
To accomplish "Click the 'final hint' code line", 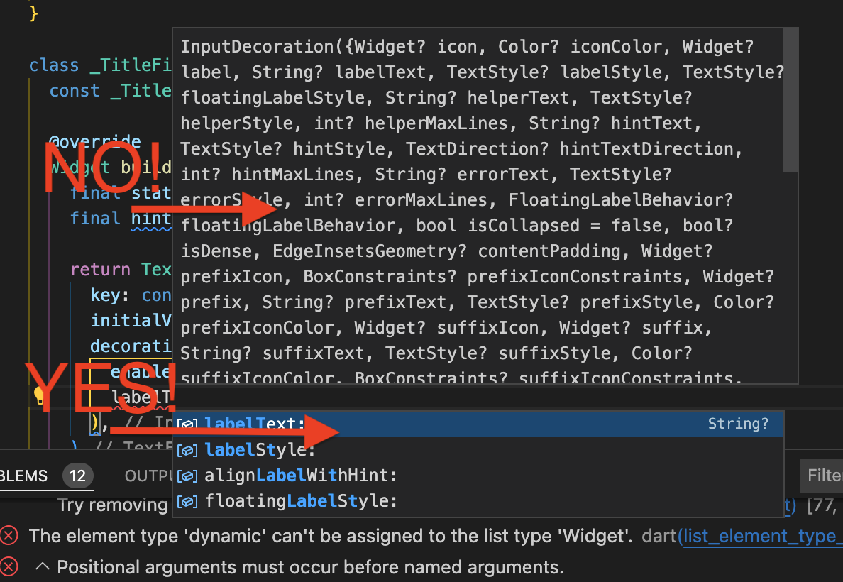I will point(121,219).
